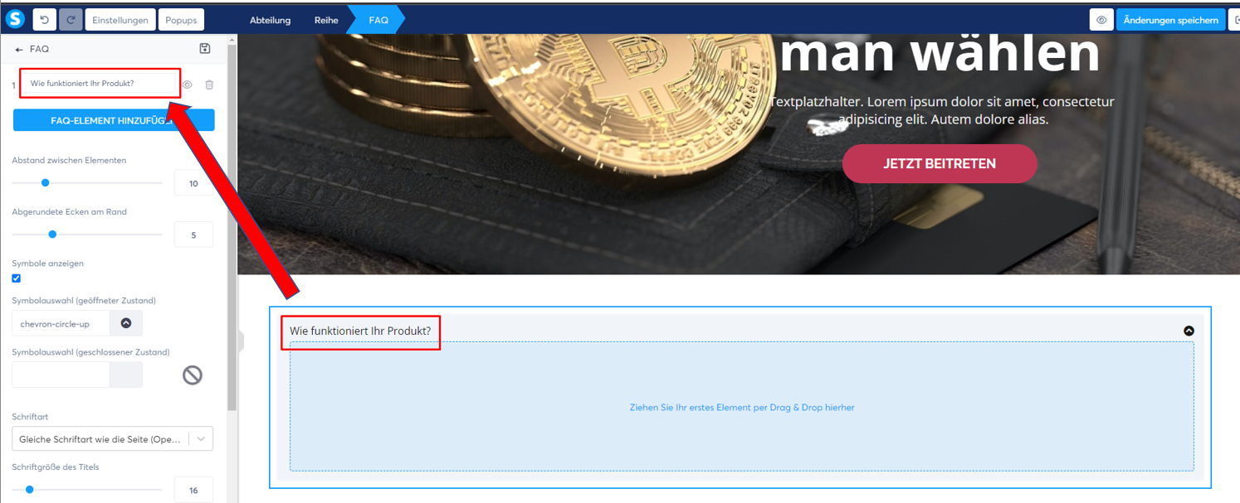
Task: Open the opened-state symbol picker chevron-circle-up
Action: tap(126, 324)
